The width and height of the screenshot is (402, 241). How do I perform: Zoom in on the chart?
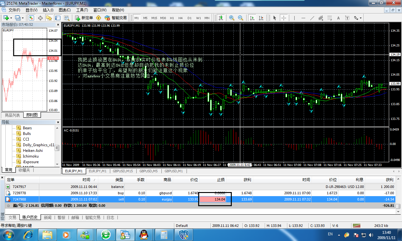pos(232,18)
